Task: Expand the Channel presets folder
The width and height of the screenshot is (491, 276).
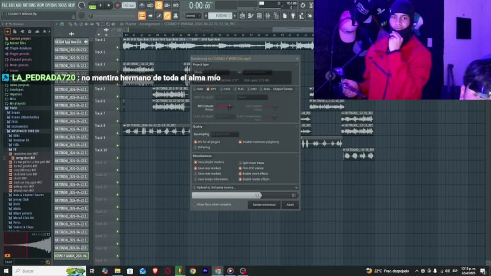Action: pos(20,60)
